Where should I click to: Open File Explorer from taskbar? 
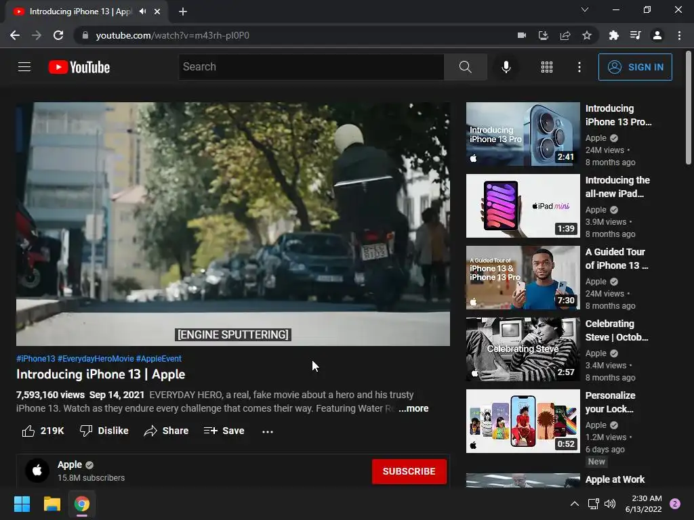(x=52, y=504)
